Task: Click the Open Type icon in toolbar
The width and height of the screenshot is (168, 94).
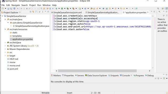Action: (x=91, y=9)
